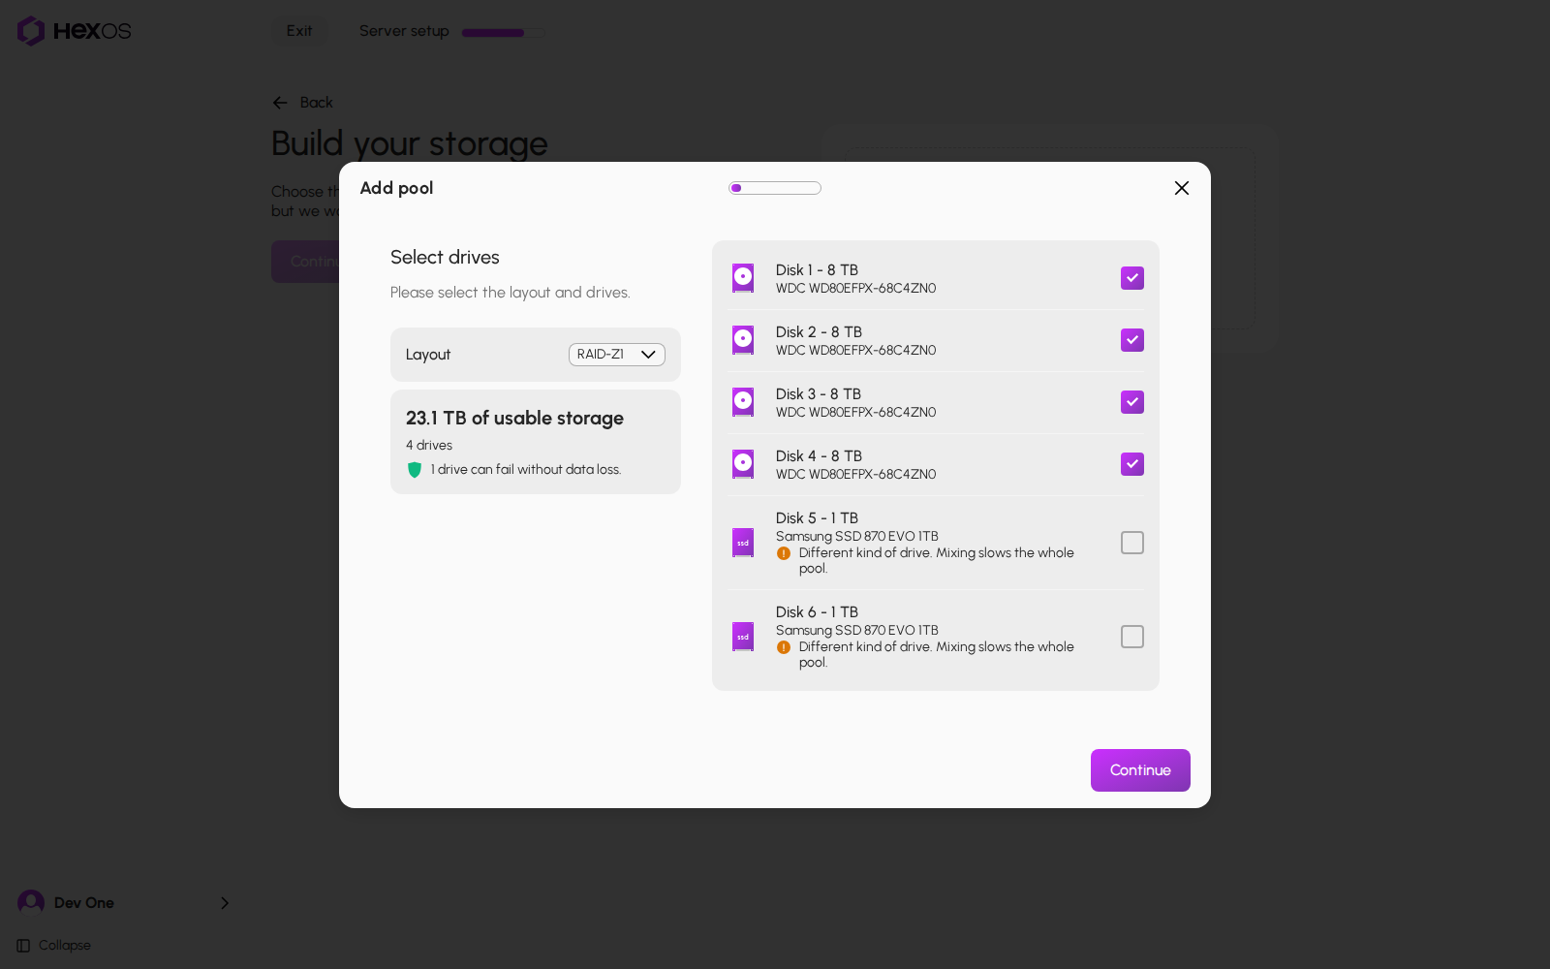Click the Disk 5 SSD icon
The height and width of the screenshot is (969, 1550).
[x=743, y=543]
